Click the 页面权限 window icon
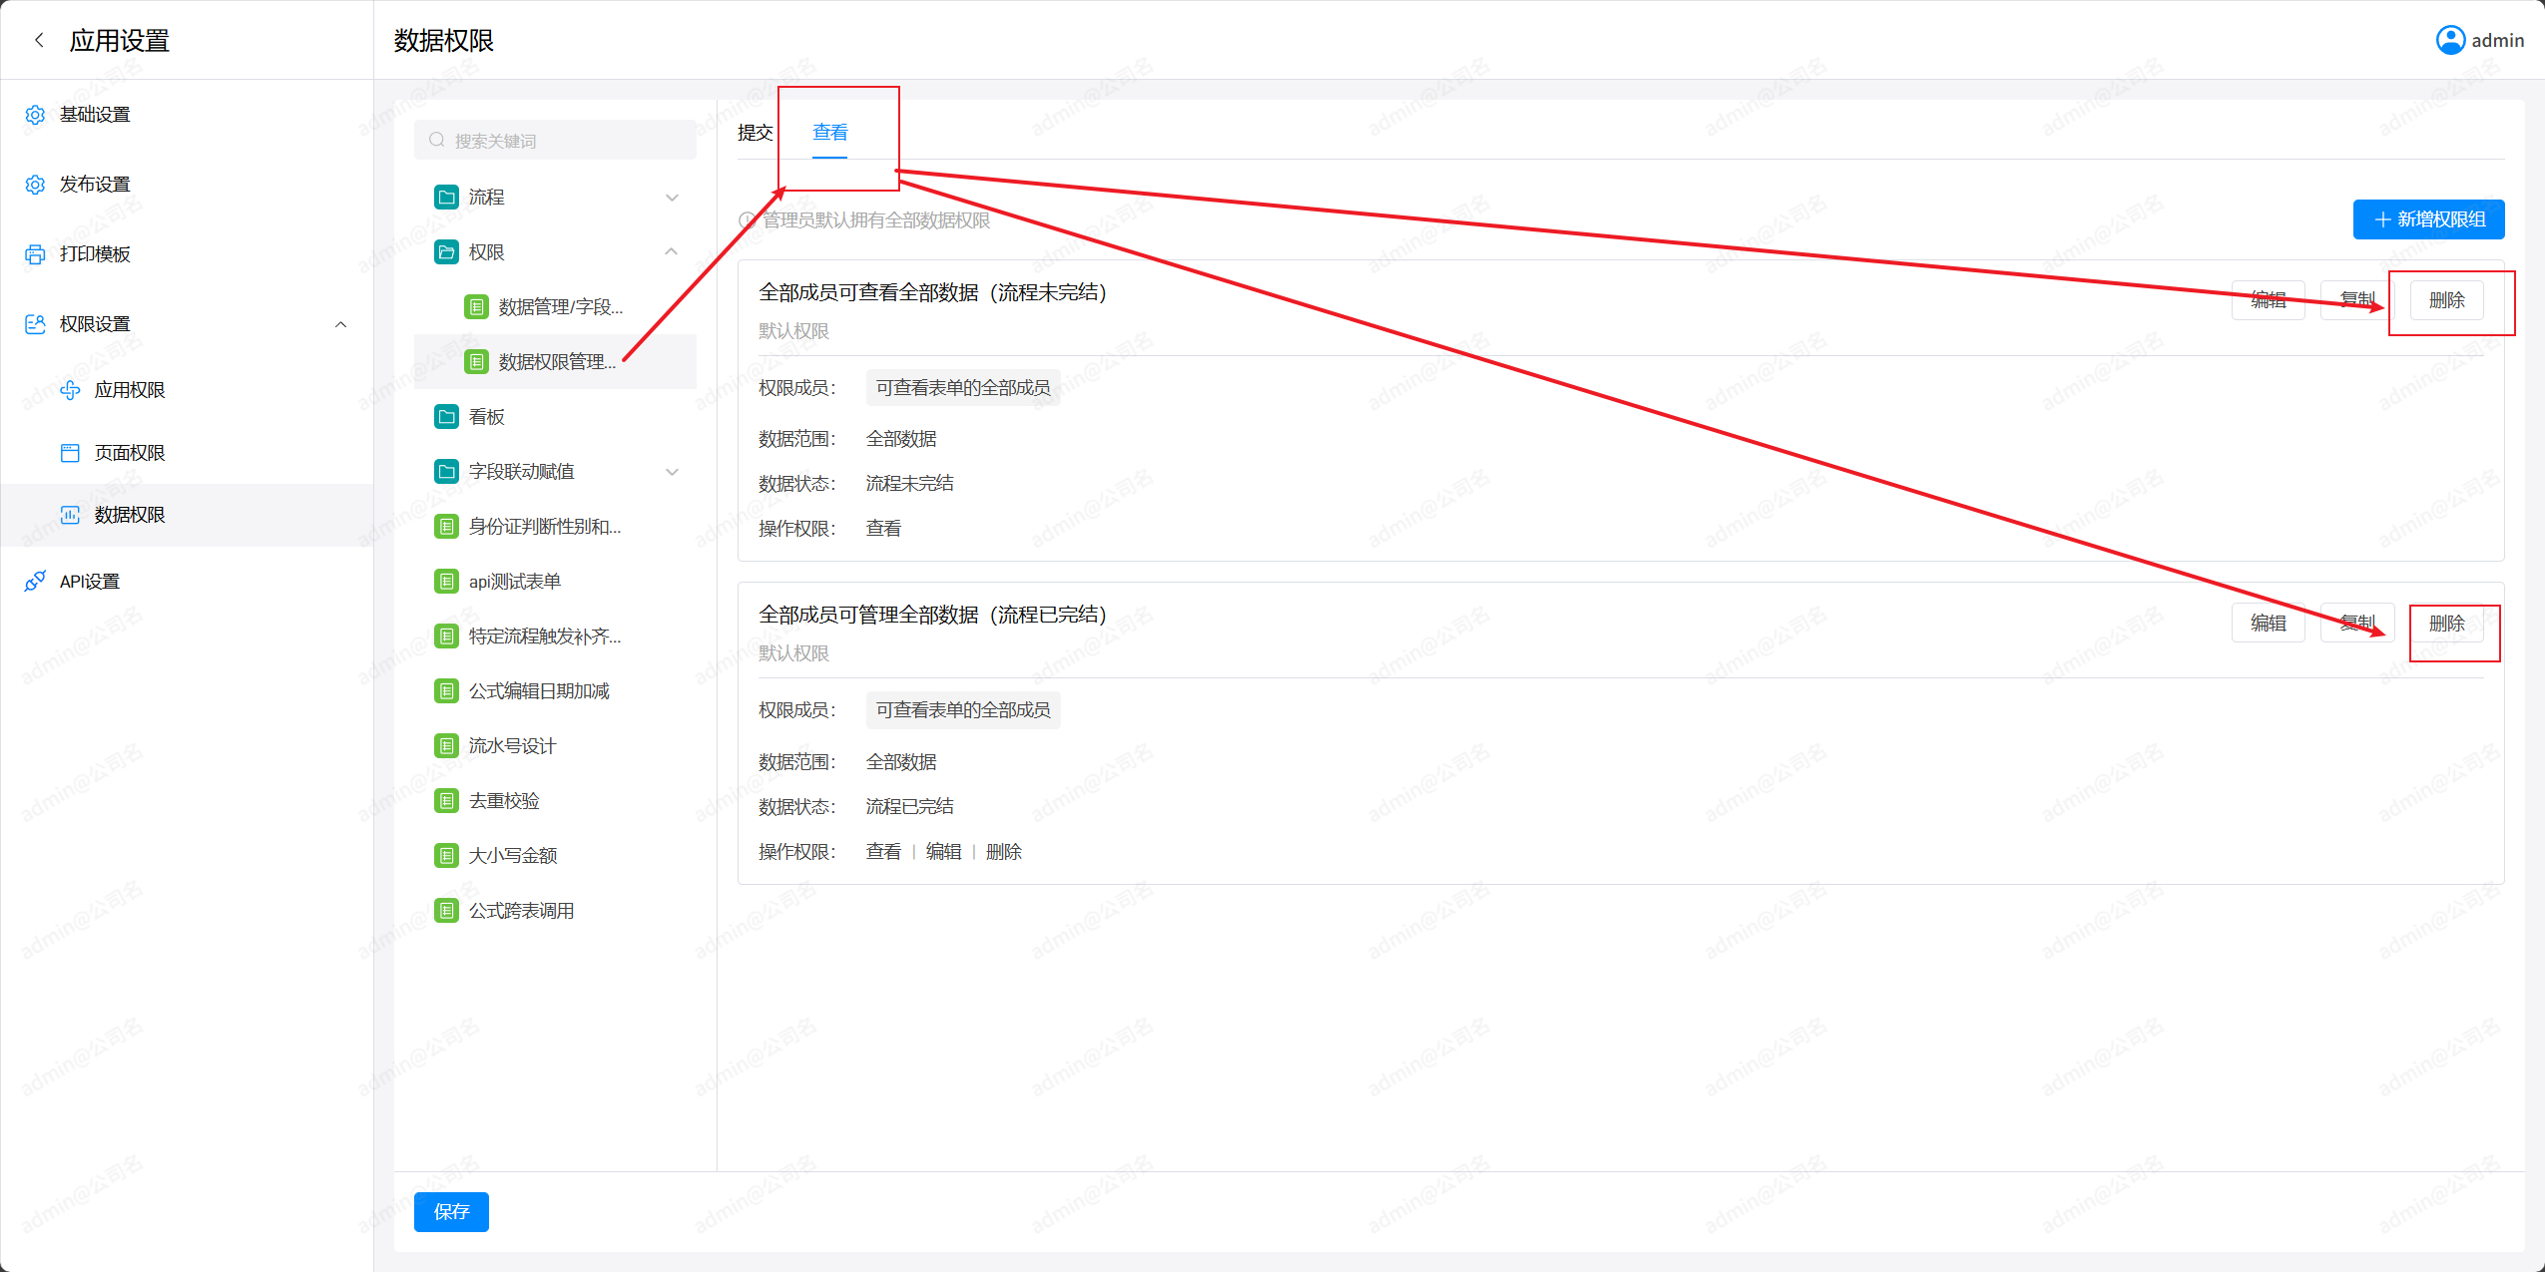The image size is (2545, 1272). (70, 453)
